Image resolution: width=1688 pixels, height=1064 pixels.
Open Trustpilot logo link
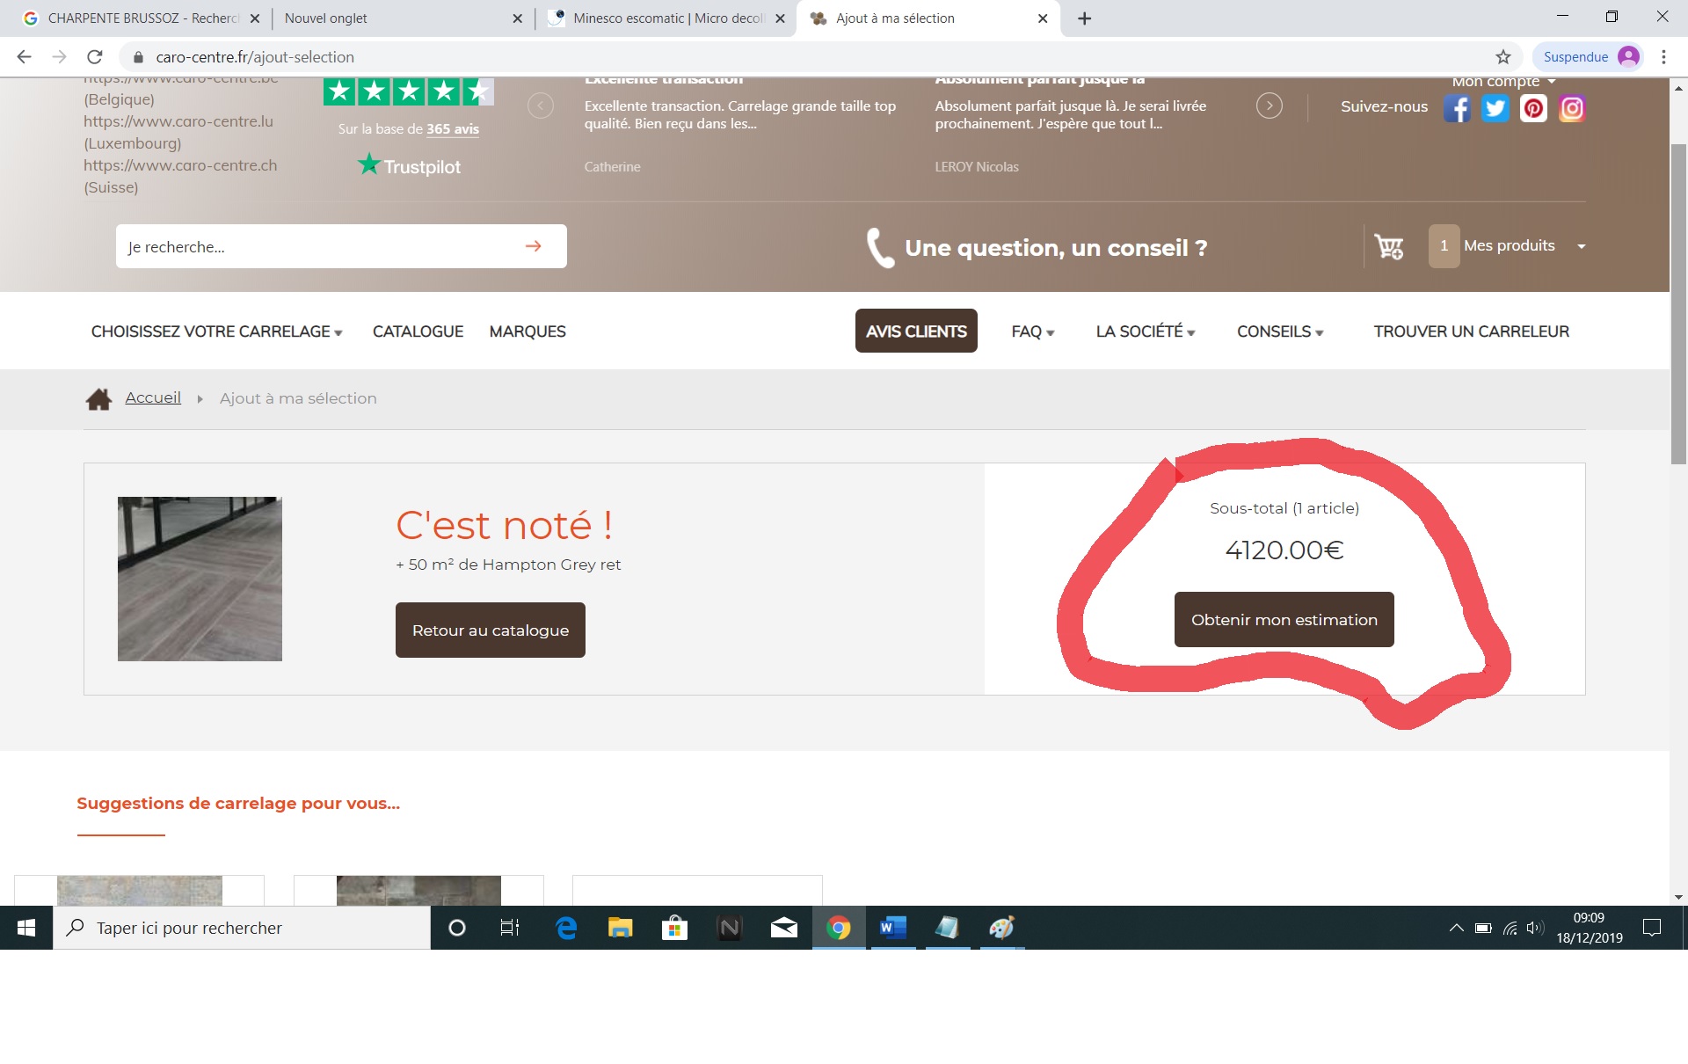click(x=409, y=165)
